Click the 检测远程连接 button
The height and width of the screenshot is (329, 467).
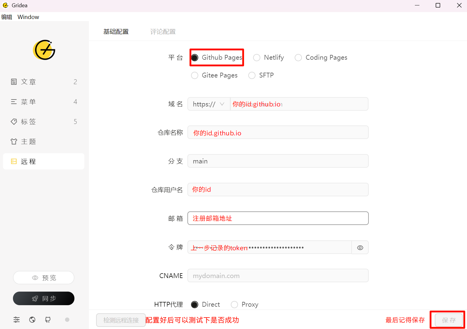[x=121, y=320]
